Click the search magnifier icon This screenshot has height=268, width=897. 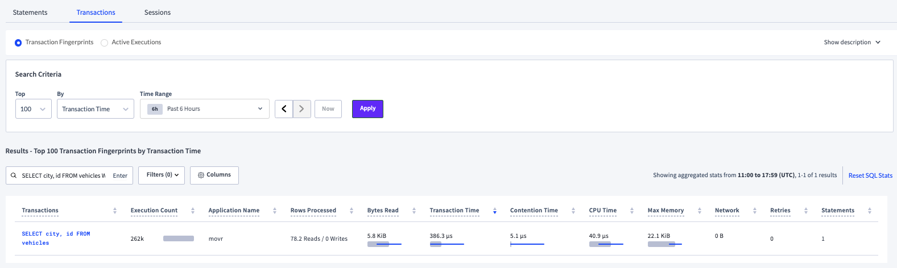(x=14, y=175)
